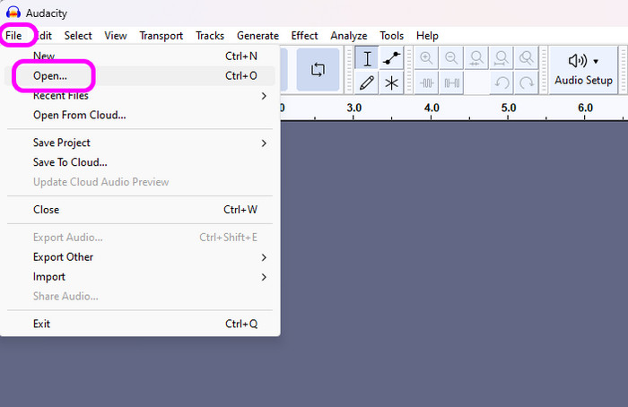628x407 pixels.
Task: Open the Analyze menu
Action: coord(349,36)
